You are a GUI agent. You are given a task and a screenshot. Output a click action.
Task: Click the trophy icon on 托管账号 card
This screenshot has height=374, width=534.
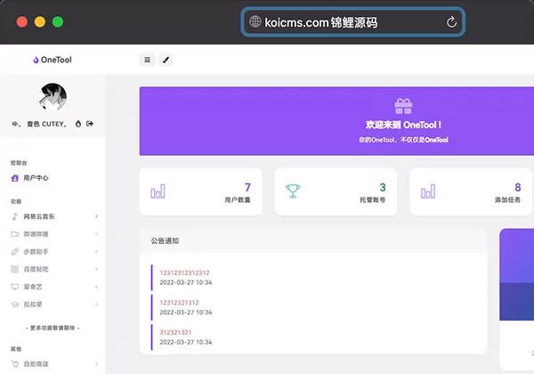click(x=293, y=191)
